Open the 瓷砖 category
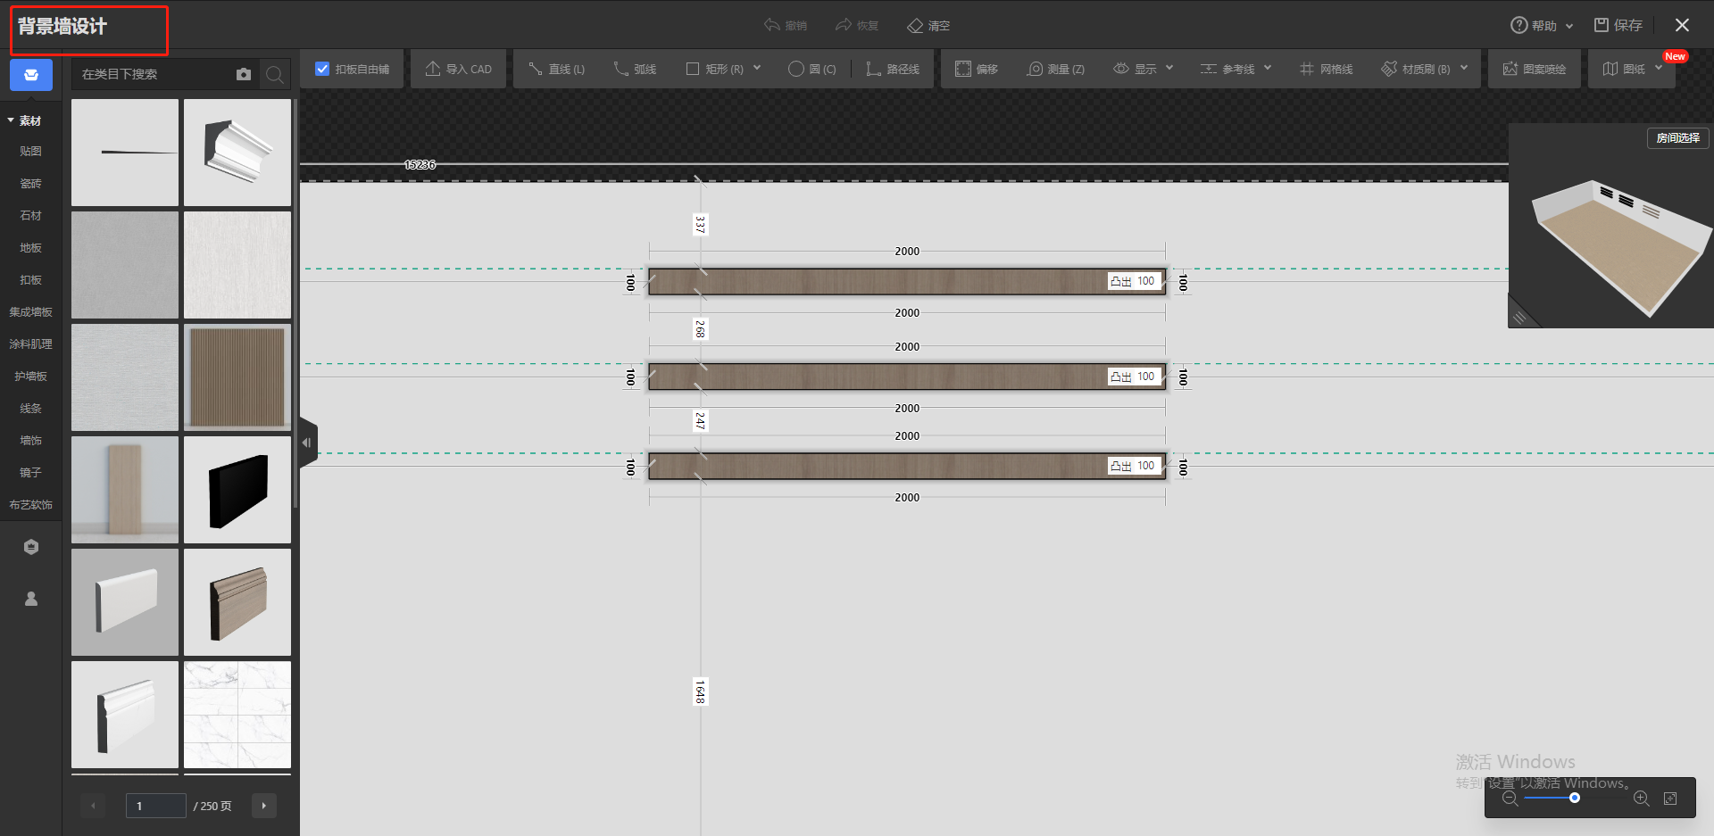The image size is (1714, 836). pos(31,183)
